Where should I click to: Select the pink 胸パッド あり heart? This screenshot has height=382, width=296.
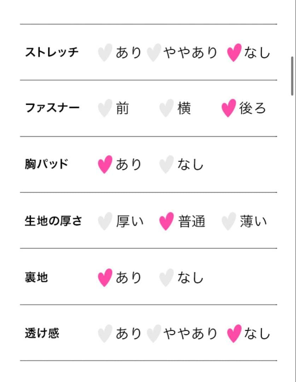[105, 164]
